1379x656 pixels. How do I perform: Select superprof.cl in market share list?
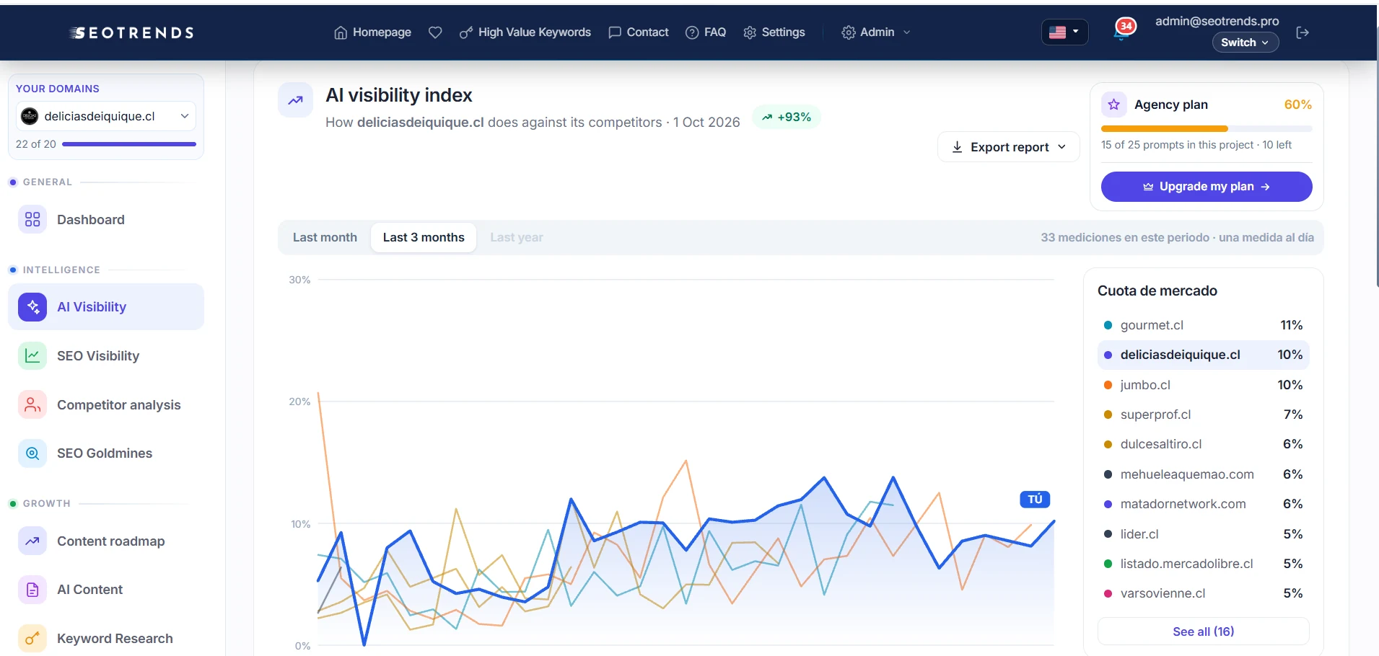tap(1204, 415)
